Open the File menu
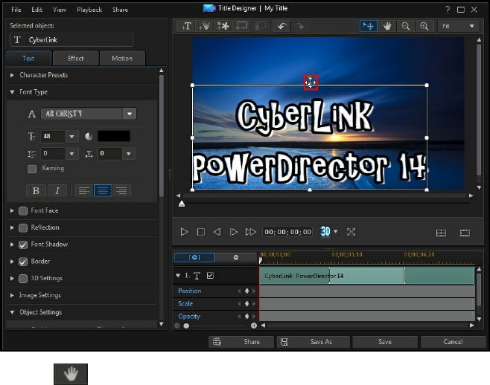This screenshot has height=385, width=490. 16,10
